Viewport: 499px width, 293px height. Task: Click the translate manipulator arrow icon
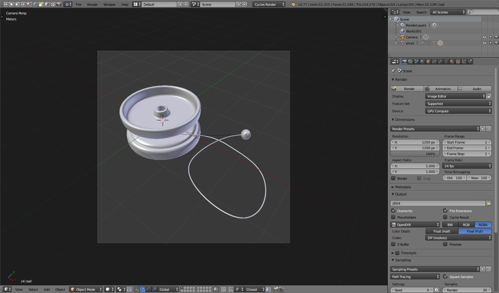(143, 289)
